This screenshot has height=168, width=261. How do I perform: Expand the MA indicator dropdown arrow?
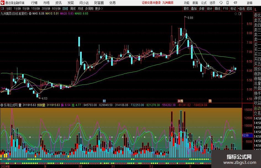pos(30,14)
